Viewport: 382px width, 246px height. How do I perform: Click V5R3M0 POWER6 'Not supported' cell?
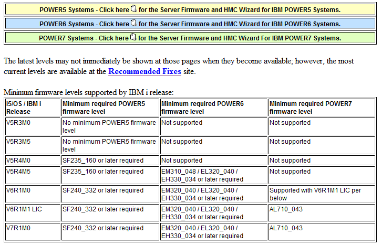[214, 126]
